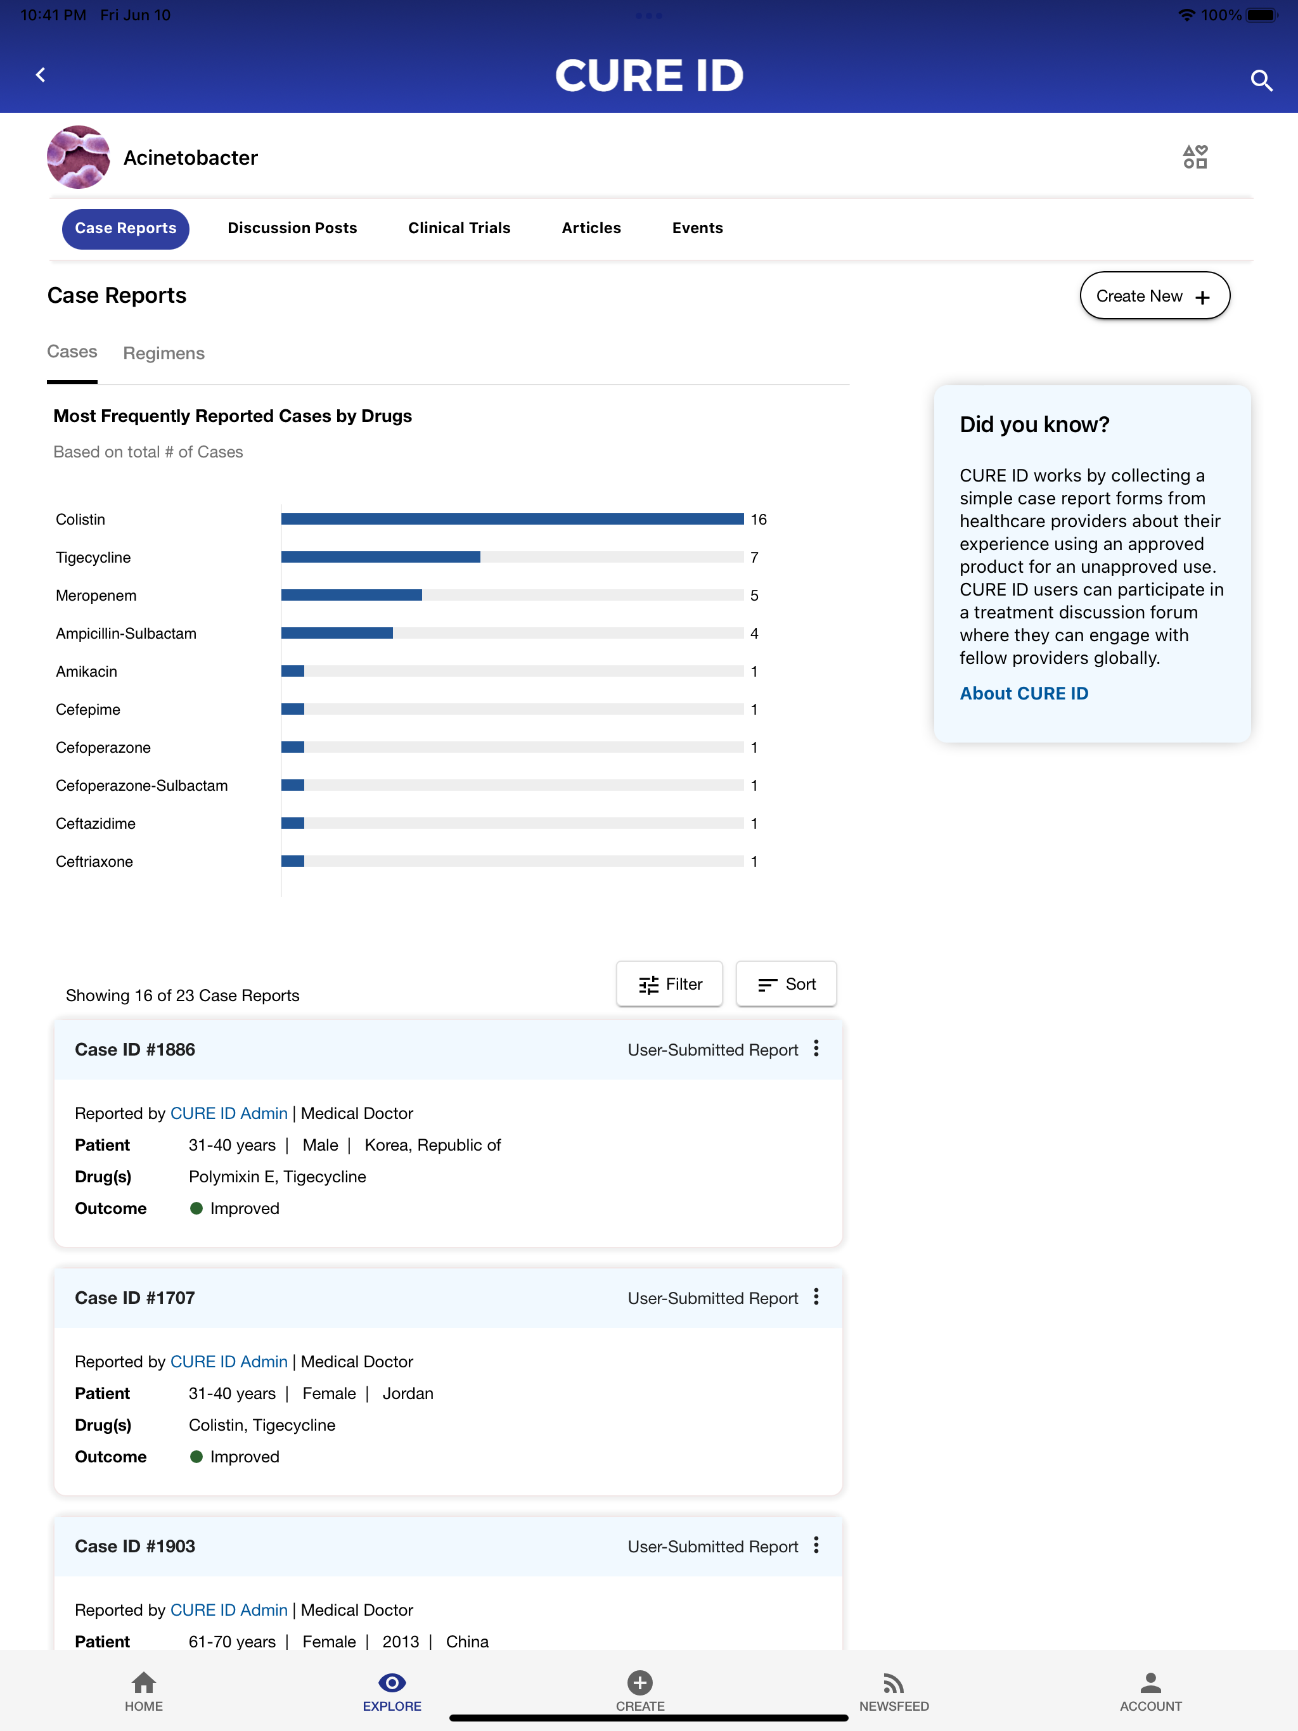1298x1731 pixels.
Task: Select the Tigecycline bar showing 7 cases
Action: [380, 557]
